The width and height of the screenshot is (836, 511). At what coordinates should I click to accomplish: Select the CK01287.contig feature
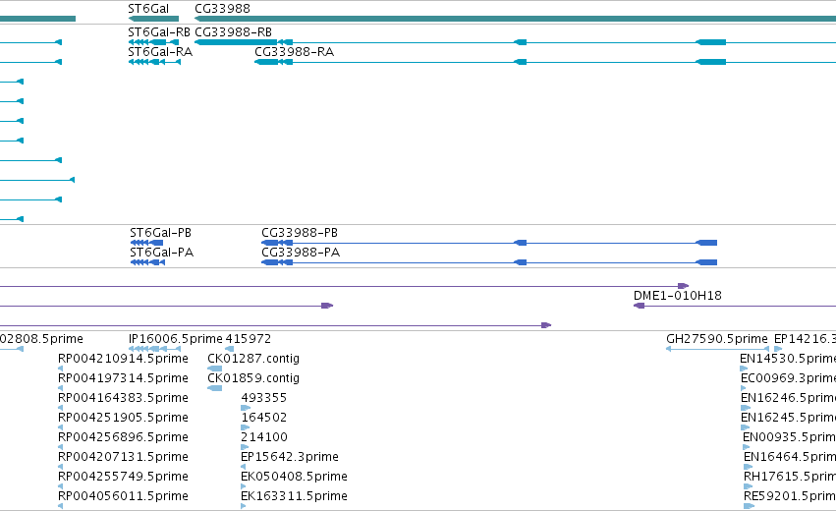[x=214, y=369]
